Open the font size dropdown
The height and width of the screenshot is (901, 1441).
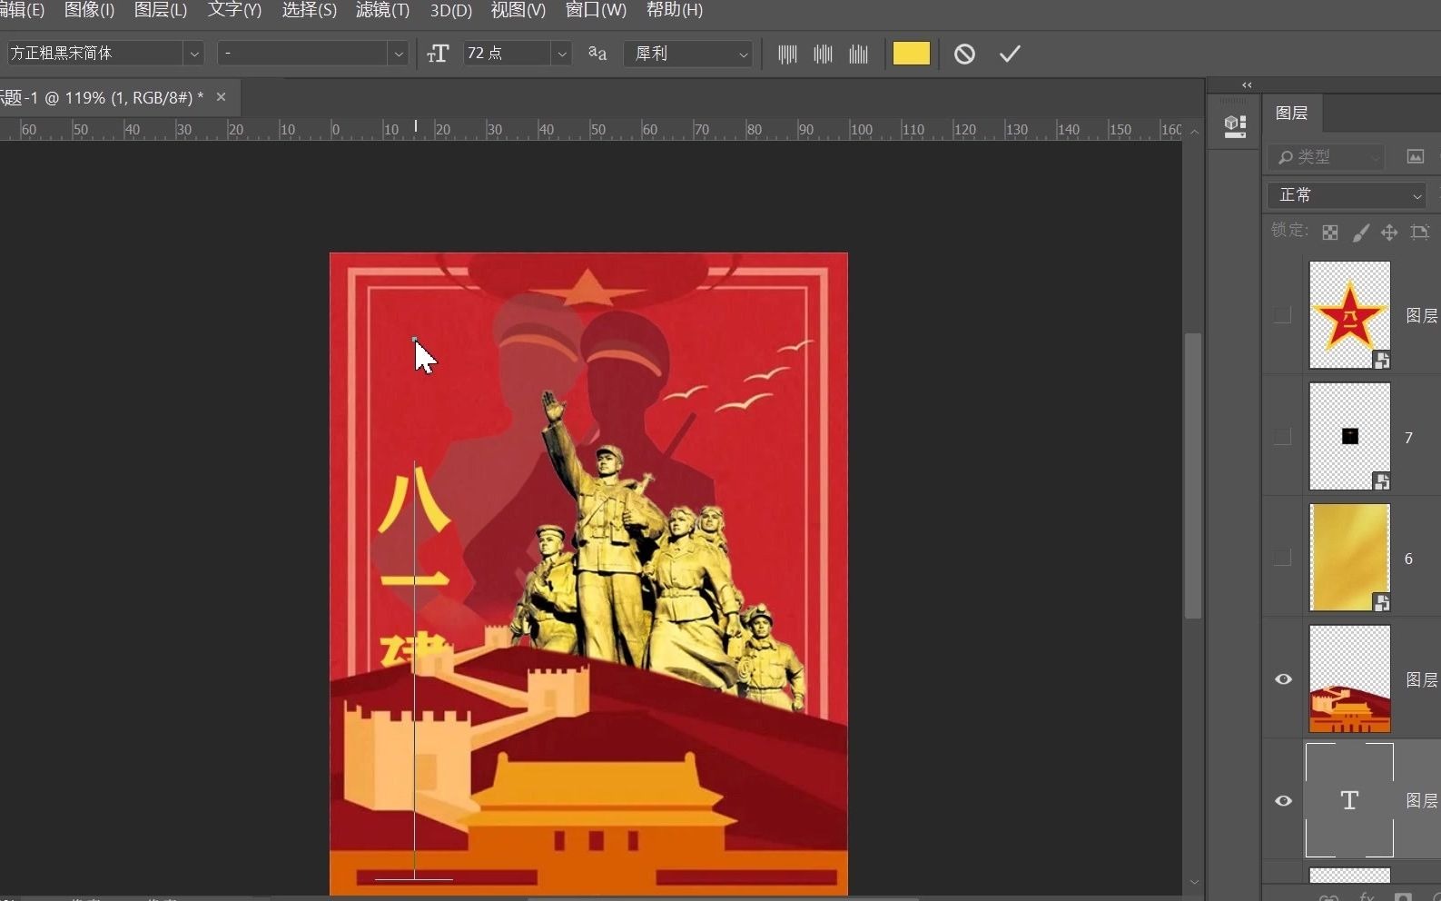(x=562, y=54)
